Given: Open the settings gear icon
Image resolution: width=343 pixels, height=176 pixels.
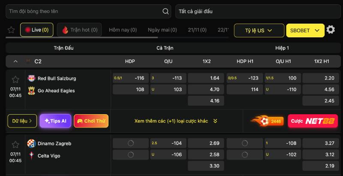Looking at the screenshot, I should [331, 30].
